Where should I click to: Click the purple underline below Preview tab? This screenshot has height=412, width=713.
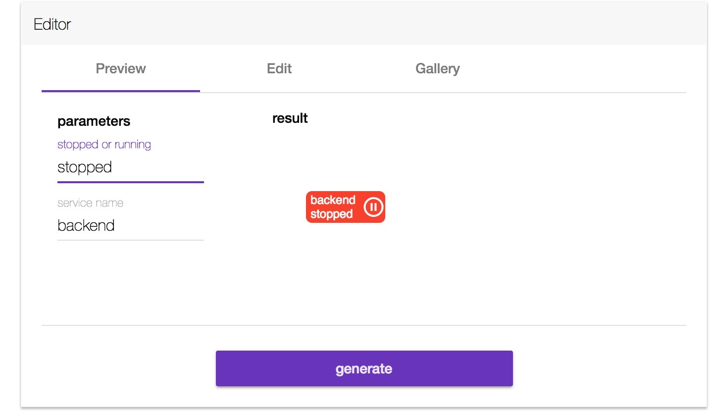120,91
